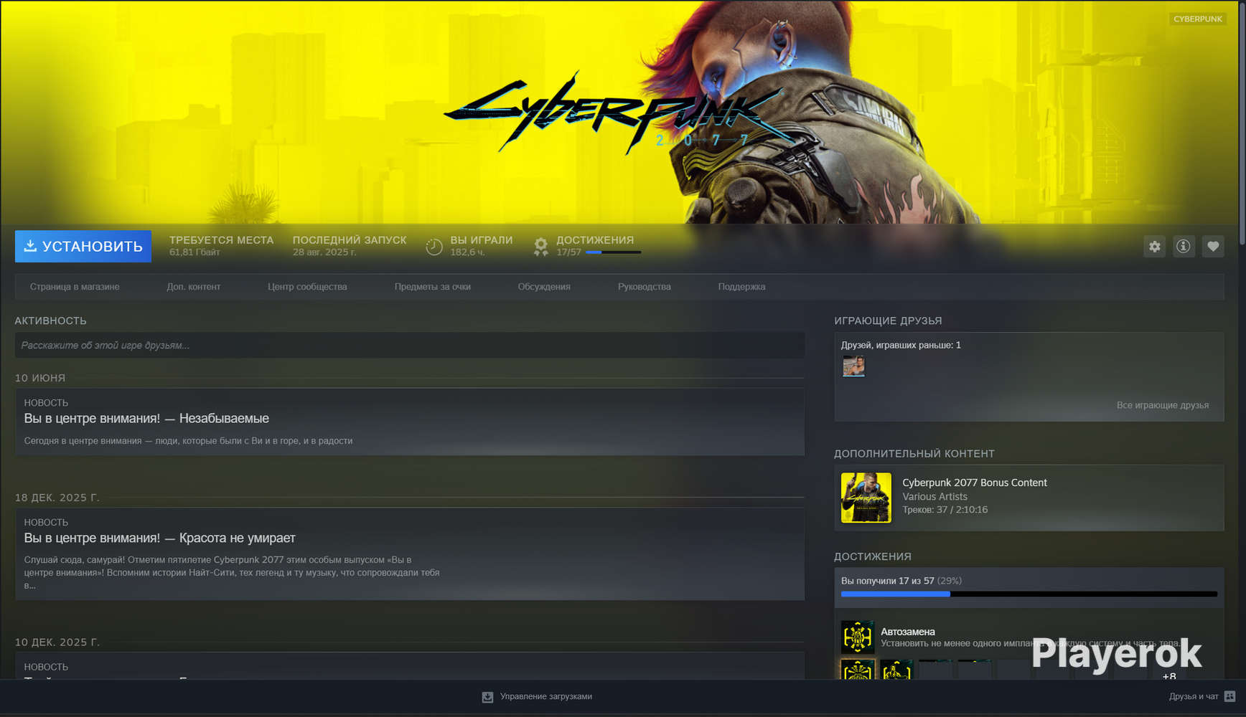Click the achievements ribbon icon in the header

click(541, 247)
